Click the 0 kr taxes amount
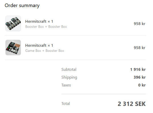The height and width of the screenshot is (113, 153). [142, 85]
